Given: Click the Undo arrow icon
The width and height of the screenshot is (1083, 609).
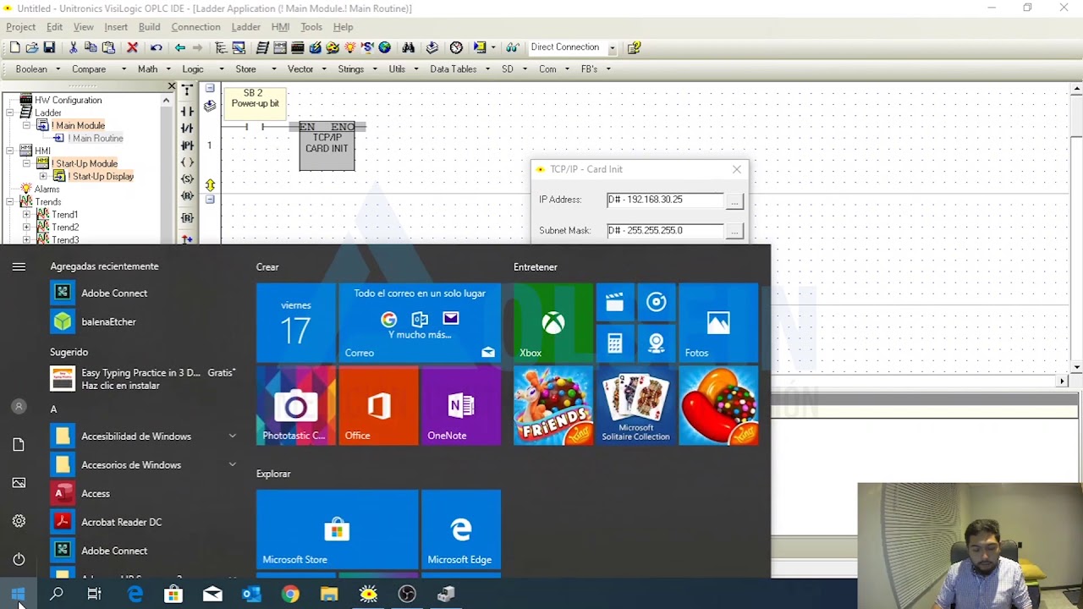Looking at the screenshot, I should pyautogui.click(x=156, y=47).
